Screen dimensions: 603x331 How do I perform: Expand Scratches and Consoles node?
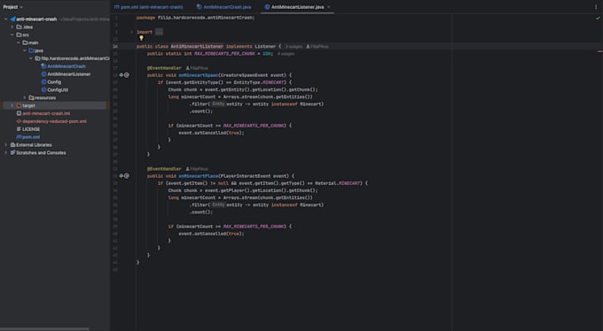coord(6,153)
